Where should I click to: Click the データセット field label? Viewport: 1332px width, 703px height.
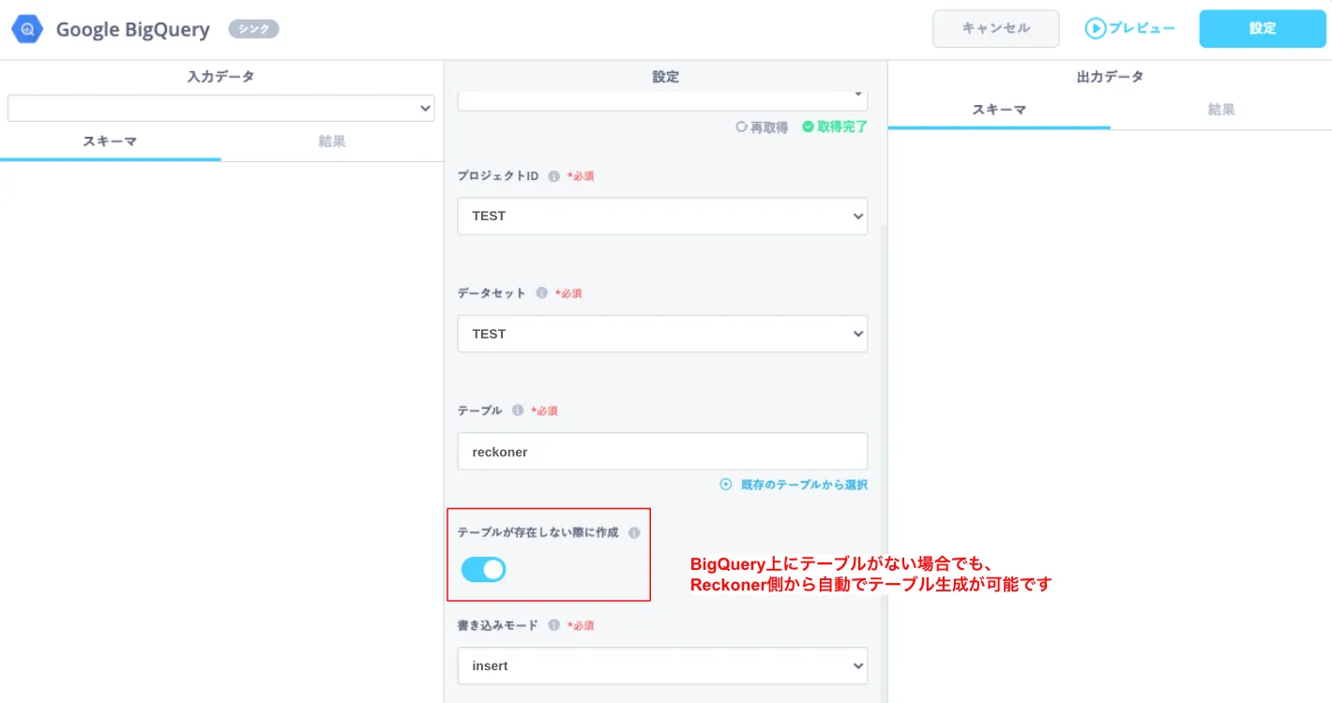(x=492, y=293)
